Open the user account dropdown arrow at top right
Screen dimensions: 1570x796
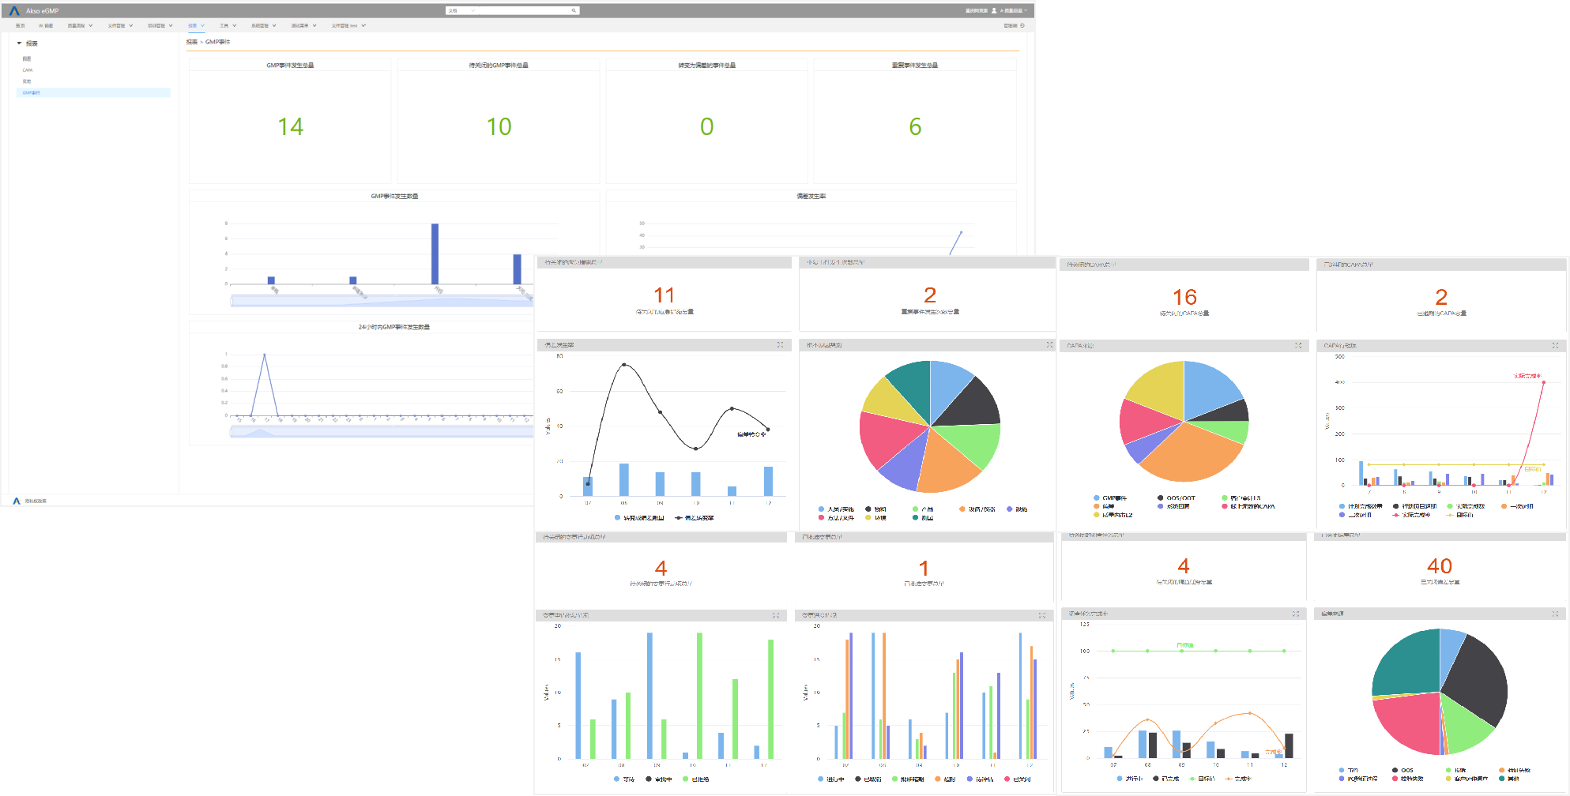(1026, 10)
